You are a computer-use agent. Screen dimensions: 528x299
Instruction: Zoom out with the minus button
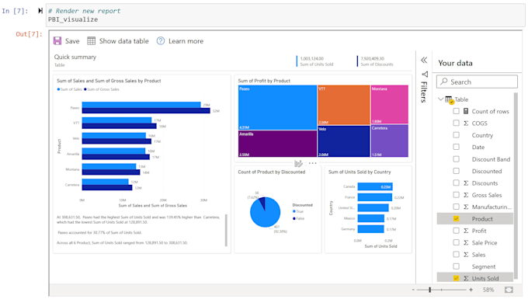pos(413,290)
